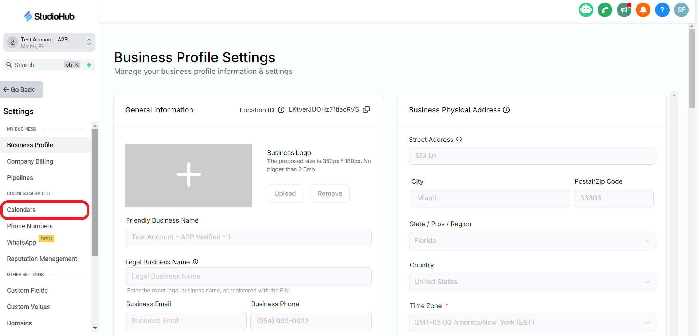Open the chatbot assistant icon
The image size is (698, 336).
click(x=586, y=10)
